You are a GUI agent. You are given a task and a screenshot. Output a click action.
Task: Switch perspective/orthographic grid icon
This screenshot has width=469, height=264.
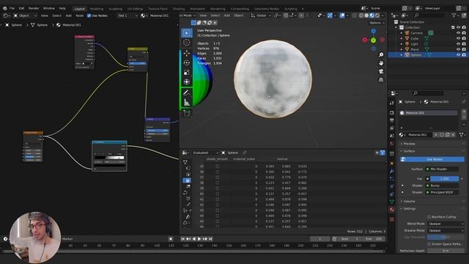(x=381, y=80)
